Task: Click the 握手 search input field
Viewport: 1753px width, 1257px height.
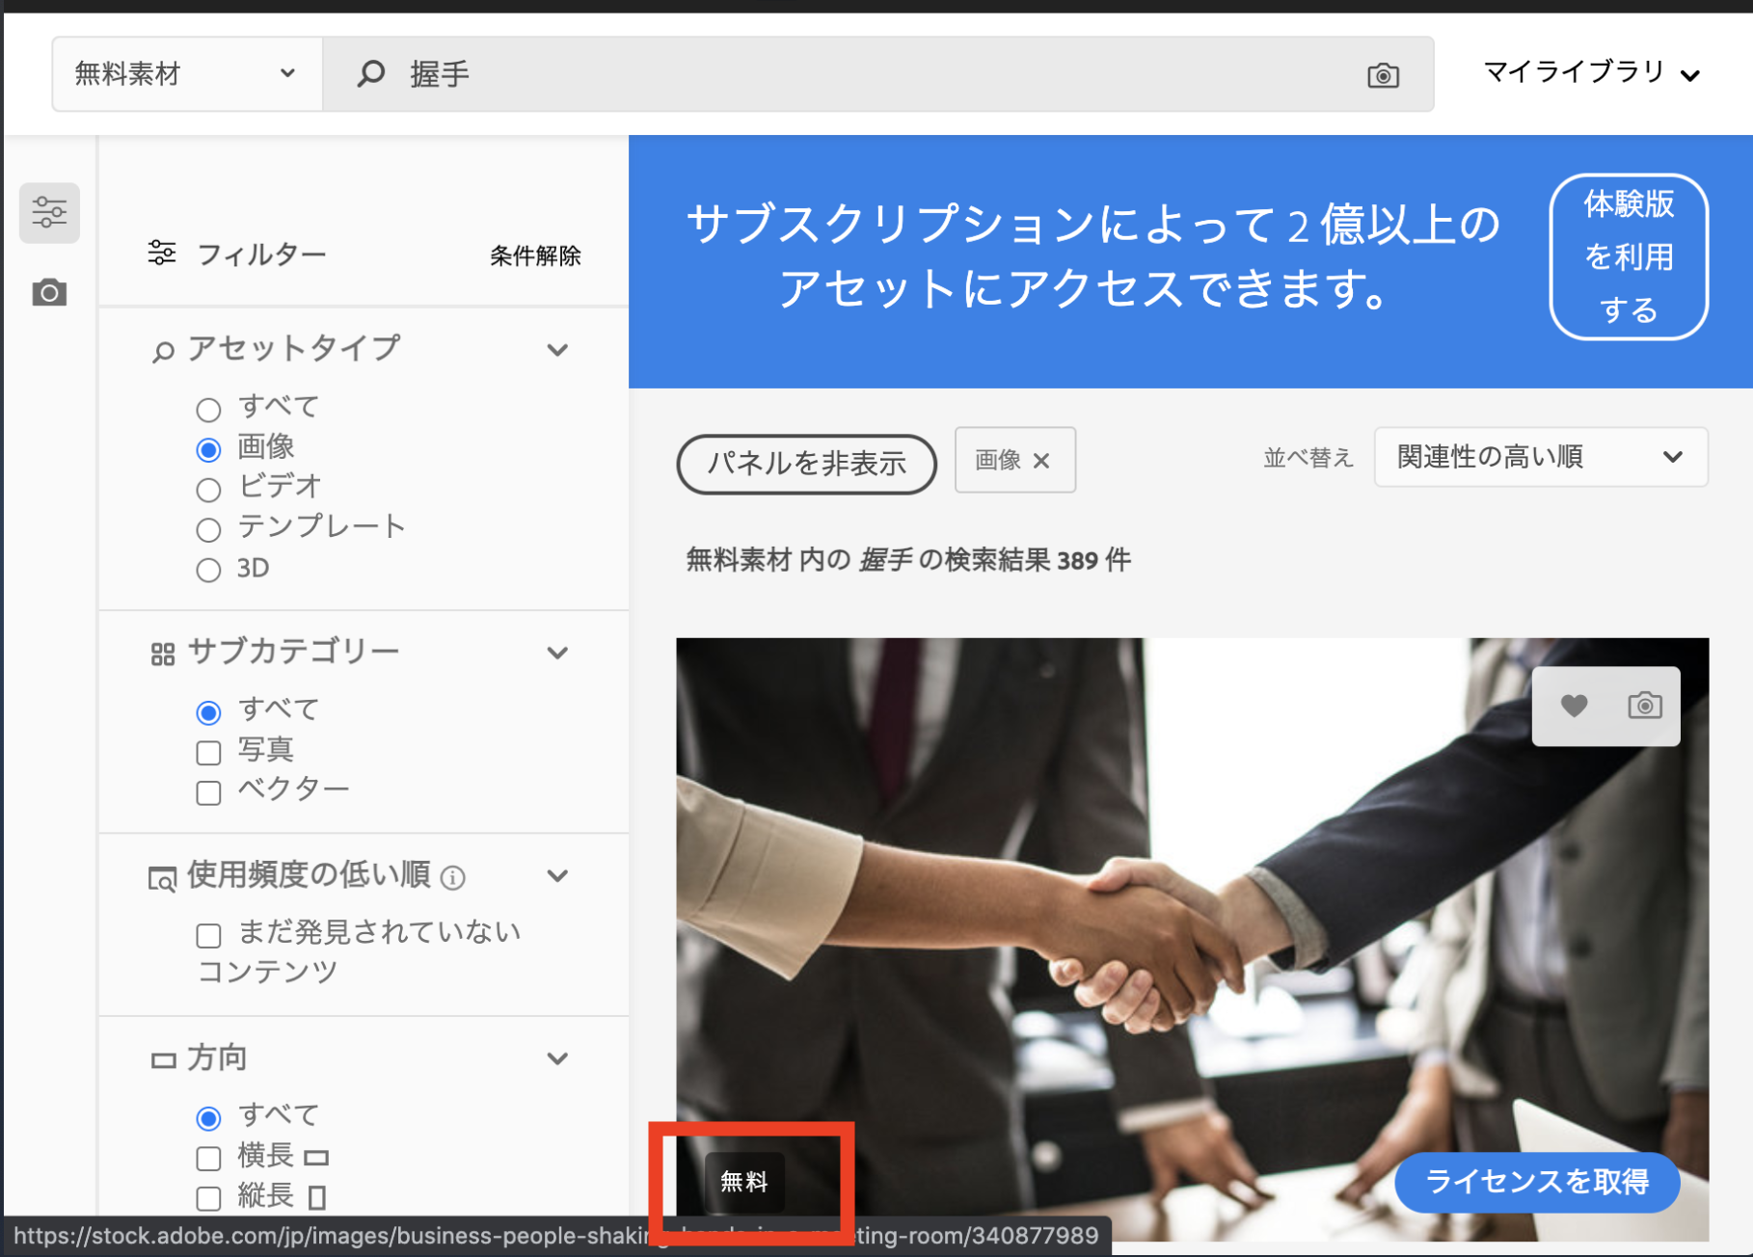Action: 877,74
